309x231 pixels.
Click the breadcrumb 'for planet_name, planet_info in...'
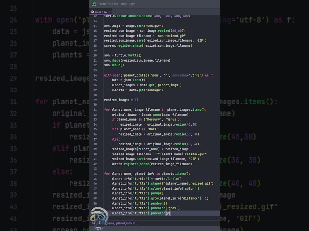click(115, 223)
